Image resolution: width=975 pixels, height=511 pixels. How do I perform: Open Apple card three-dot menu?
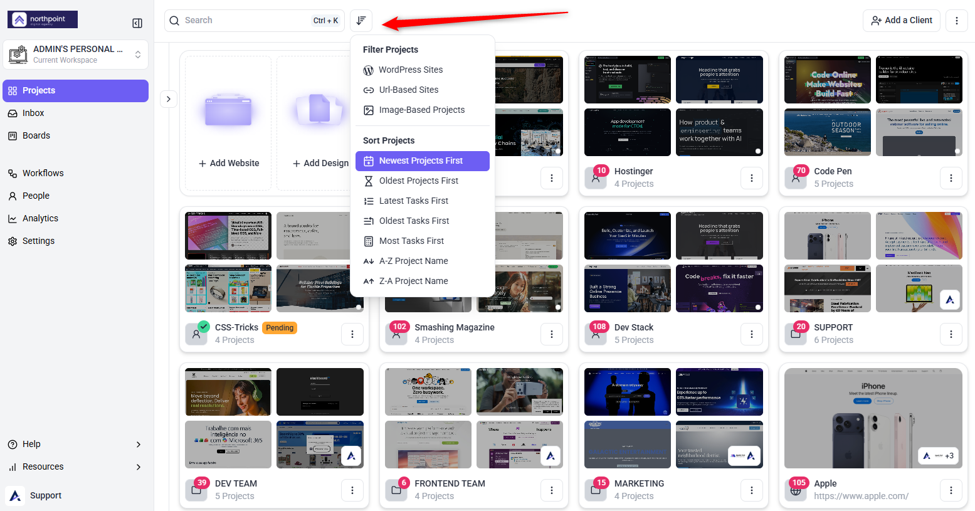(x=951, y=490)
